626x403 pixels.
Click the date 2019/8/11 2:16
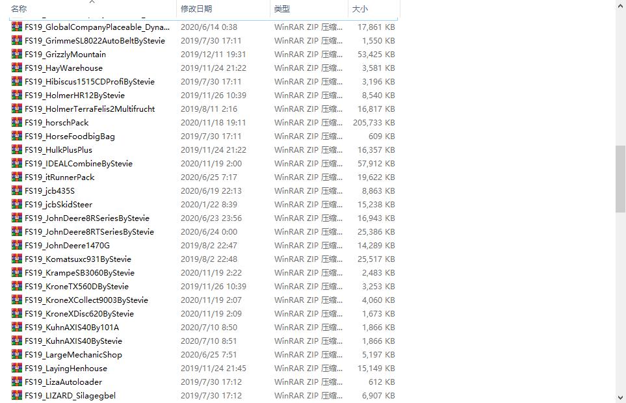coord(209,109)
